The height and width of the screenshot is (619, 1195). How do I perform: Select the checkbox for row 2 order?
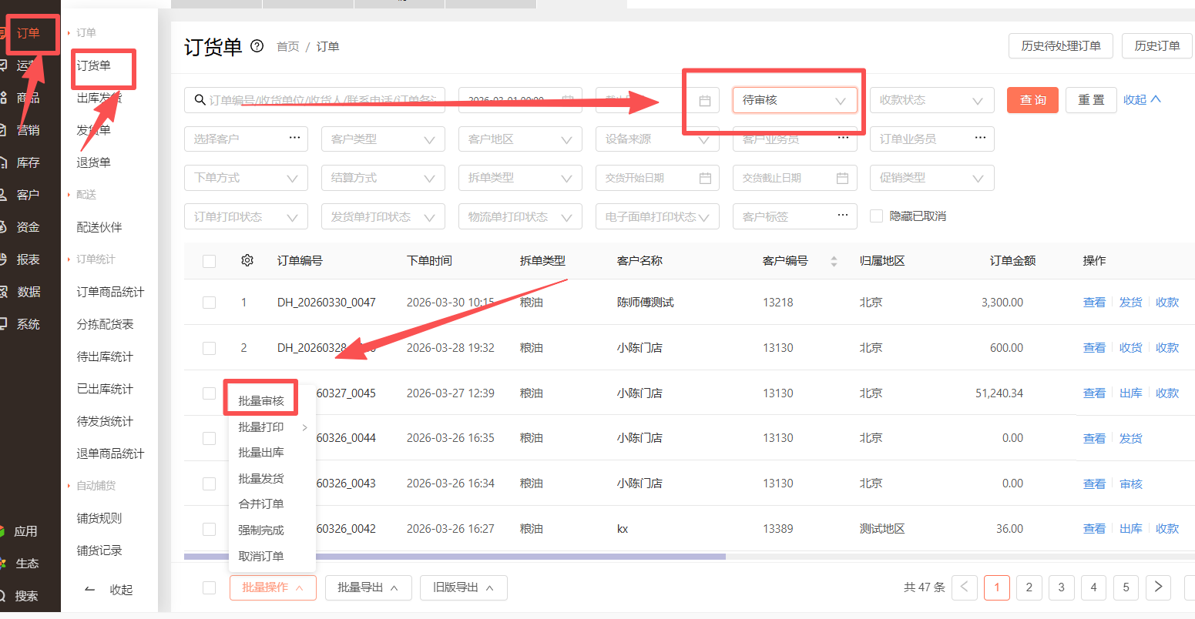click(209, 348)
